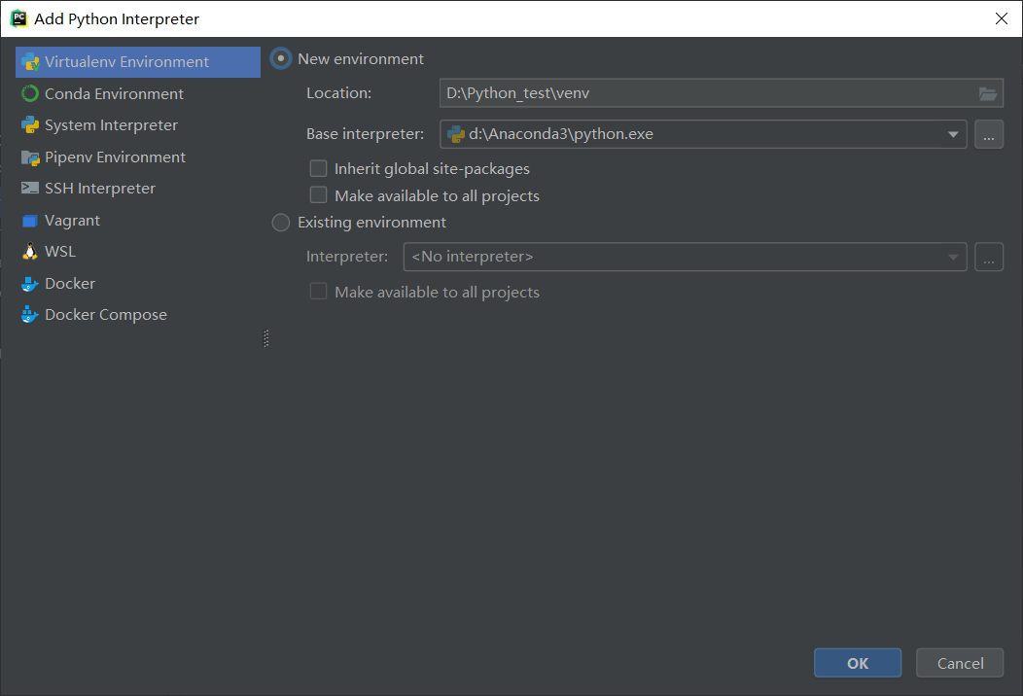
Task: Click the Interpreter: label text
Action: 347,257
